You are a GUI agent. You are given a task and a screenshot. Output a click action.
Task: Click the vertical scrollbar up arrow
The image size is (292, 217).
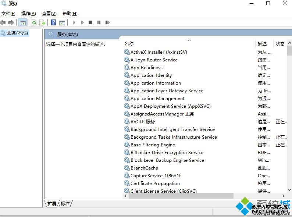point(289,43)
